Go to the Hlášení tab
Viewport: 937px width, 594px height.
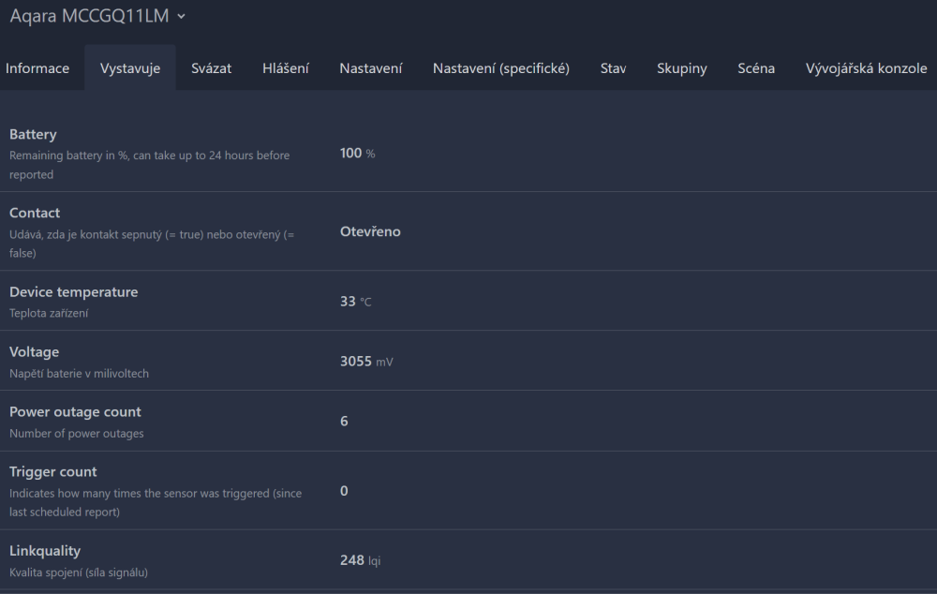(286, 68)
